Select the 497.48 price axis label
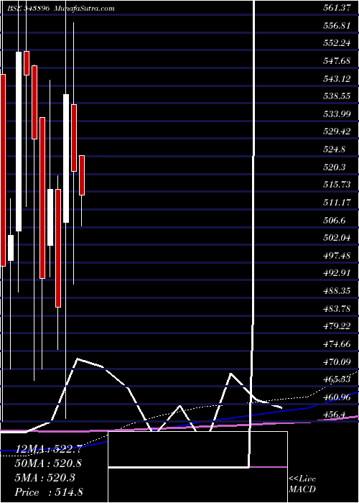 coord(336,255)
